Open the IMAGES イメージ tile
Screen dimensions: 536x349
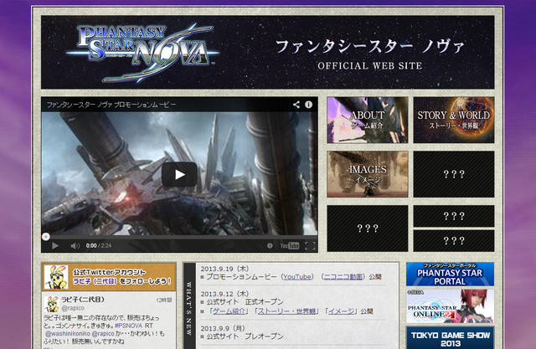pyautogui.click(x=368, y=174)
